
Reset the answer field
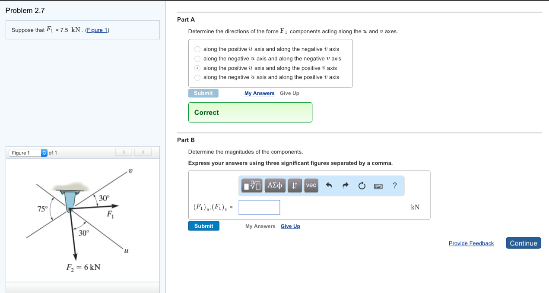(362, 185)
